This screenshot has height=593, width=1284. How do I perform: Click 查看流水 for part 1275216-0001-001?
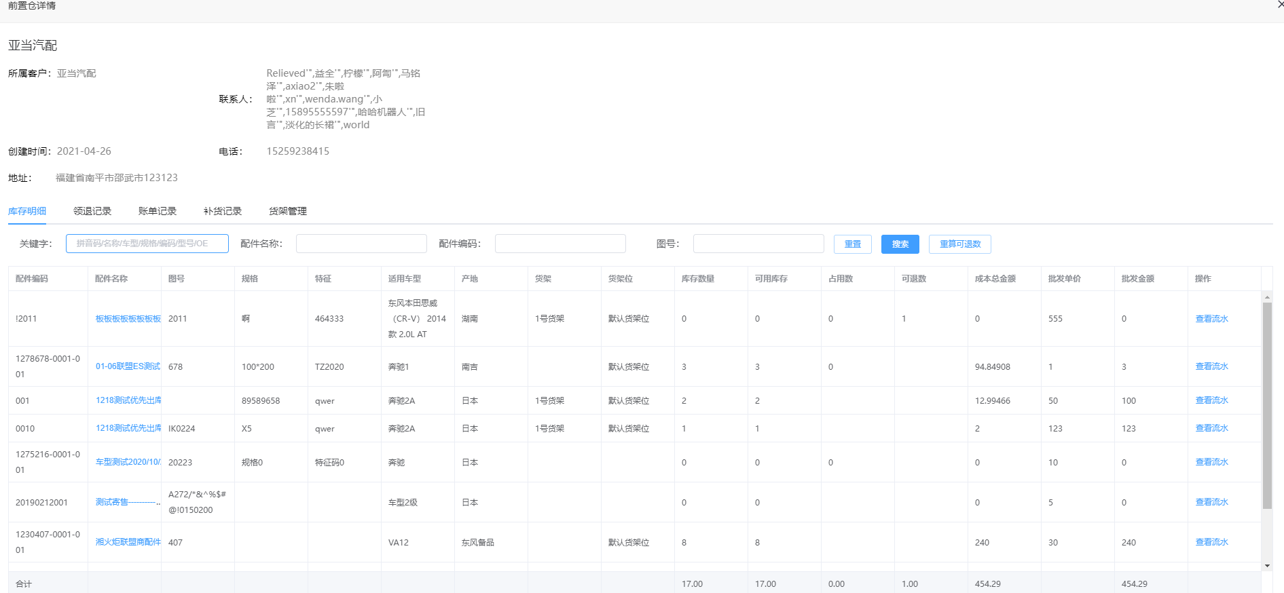(1212, 462)
